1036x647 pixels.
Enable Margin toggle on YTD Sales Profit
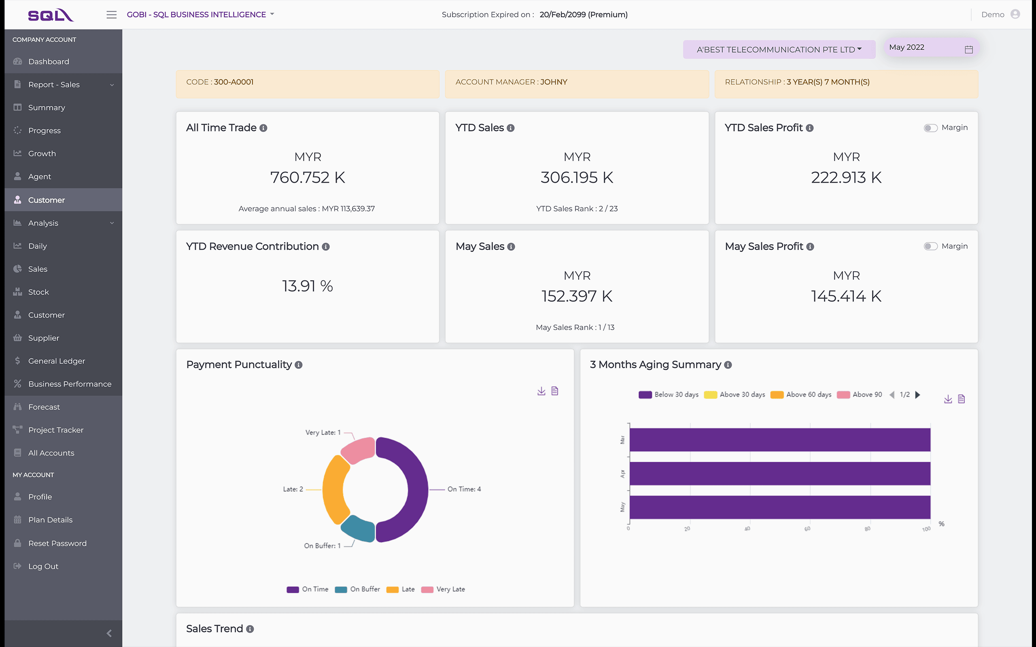(x=930, y=128)
